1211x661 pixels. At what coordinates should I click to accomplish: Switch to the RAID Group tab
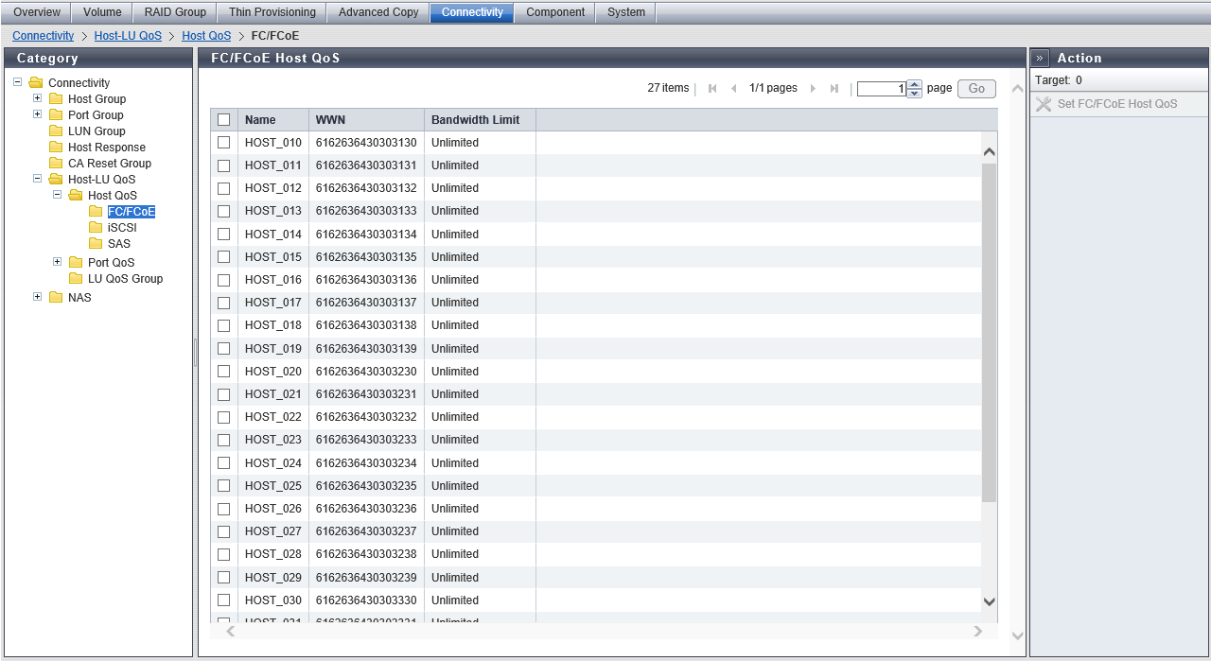click(175, 12)
